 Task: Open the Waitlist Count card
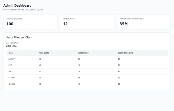(x=87, y=22)
